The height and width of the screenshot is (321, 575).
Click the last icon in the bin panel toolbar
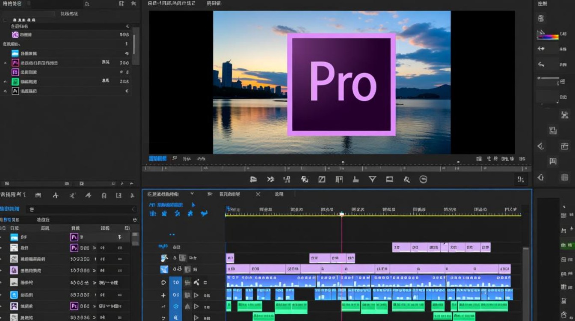click(x=133, y=196)
